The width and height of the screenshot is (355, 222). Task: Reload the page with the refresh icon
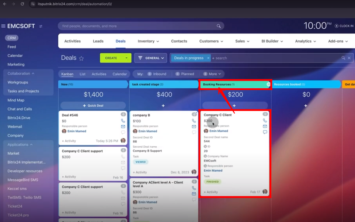coord(22,4)
